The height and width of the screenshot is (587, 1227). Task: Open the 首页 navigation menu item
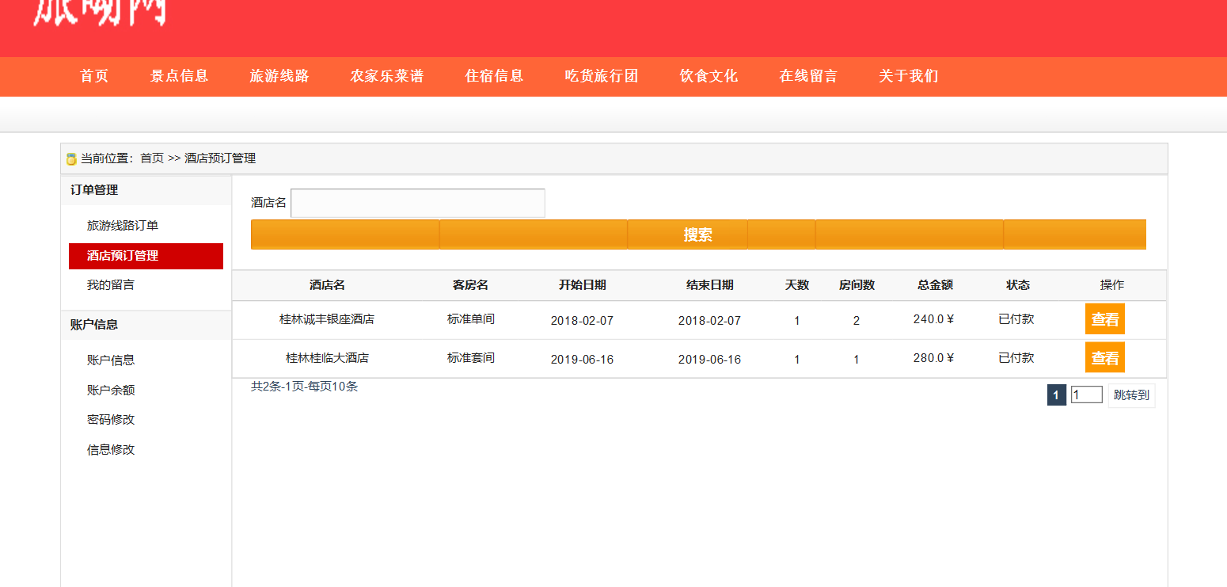(94, 76)
